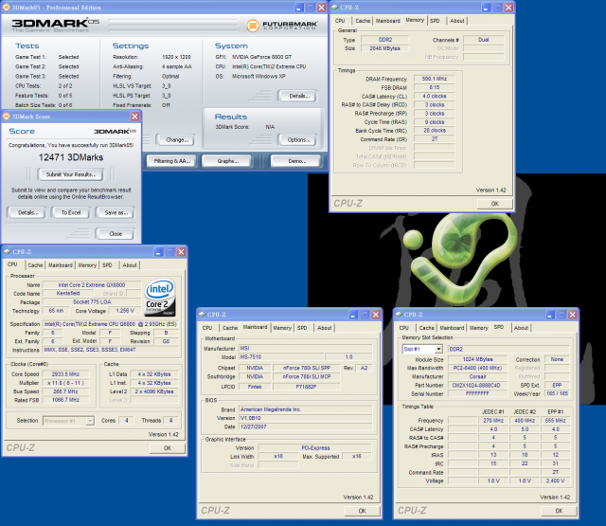Click the Core Voltage 1.256 V value
The width and height of the screenshot is (606, 526).
pos(125,311)
